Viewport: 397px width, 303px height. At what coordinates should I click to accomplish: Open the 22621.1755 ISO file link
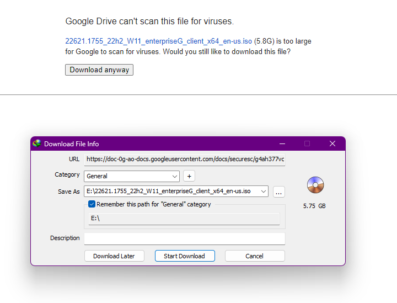(158, 41)
